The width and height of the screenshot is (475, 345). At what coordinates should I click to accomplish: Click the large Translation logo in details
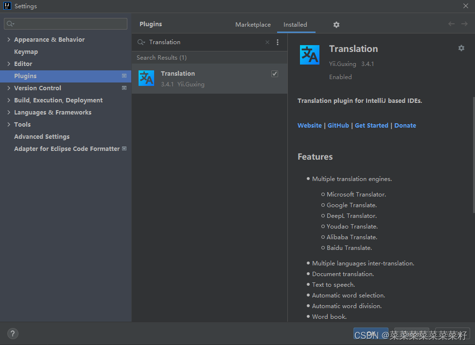(x=310, y=55)
